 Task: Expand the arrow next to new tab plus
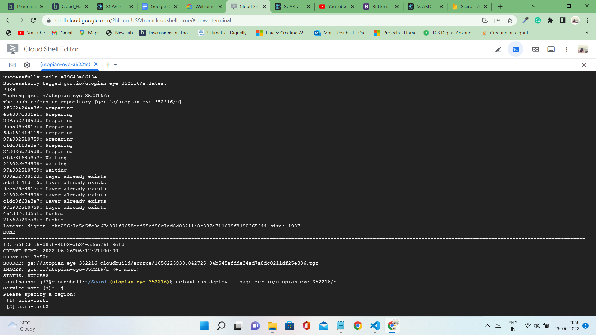(x=115, y=65)
